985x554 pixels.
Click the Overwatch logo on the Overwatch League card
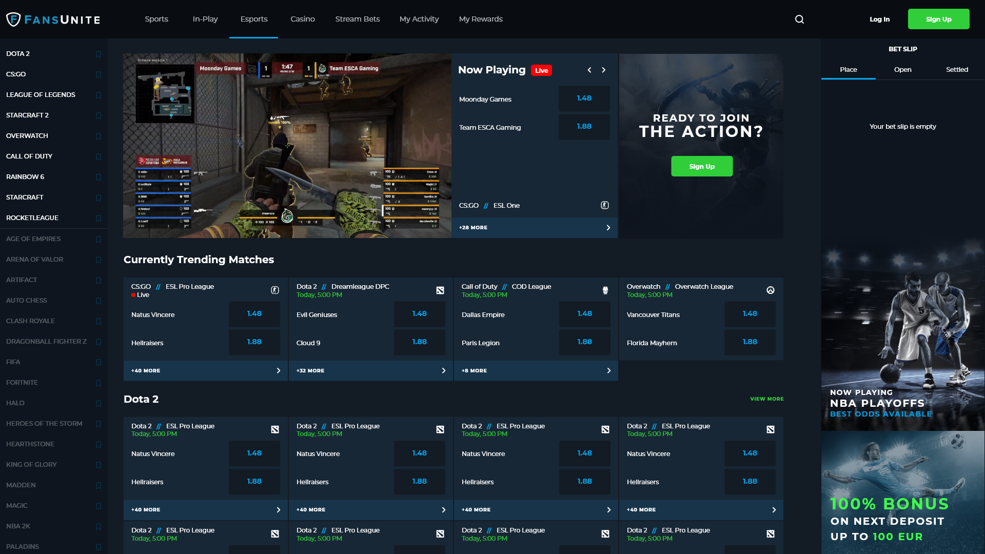(x=771, y=290)
